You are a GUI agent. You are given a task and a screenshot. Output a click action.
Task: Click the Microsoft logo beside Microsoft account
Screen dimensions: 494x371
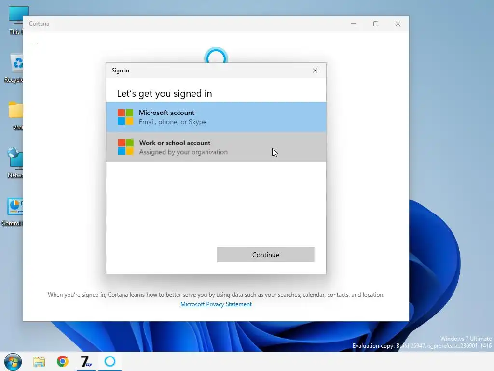point(125,117)
